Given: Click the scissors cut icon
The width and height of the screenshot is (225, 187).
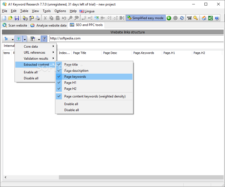Looking at the screenshot, I should pos(45,18).
